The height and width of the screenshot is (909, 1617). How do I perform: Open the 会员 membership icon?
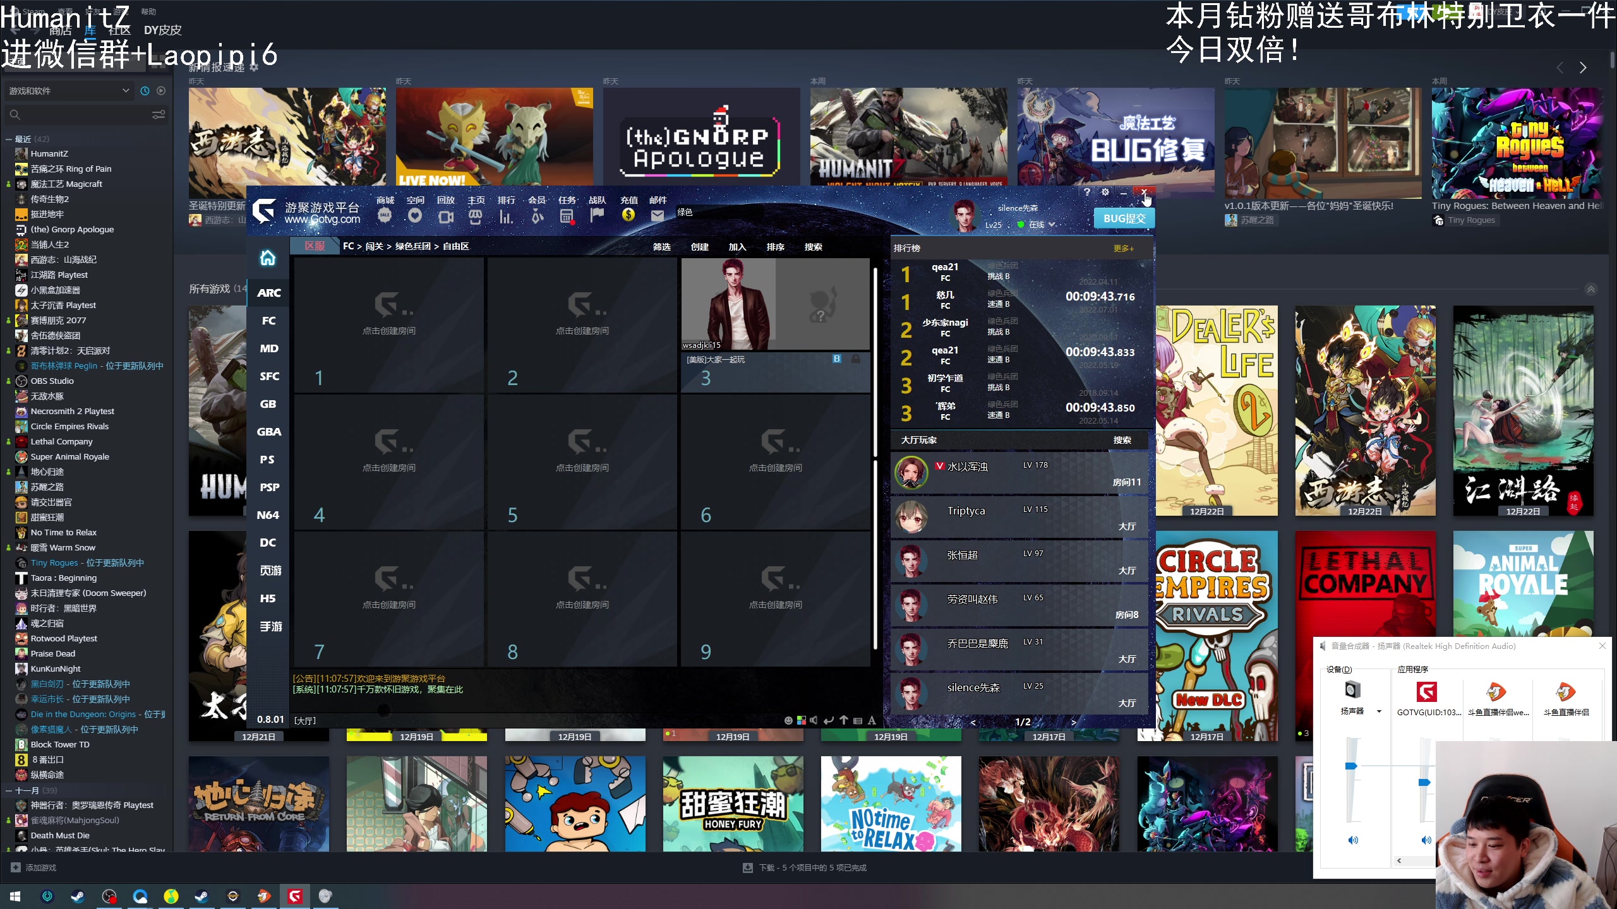click(536, 217)
